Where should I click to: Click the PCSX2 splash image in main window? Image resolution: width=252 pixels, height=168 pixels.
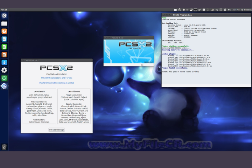pyautogui.click(x=128, y=51)
